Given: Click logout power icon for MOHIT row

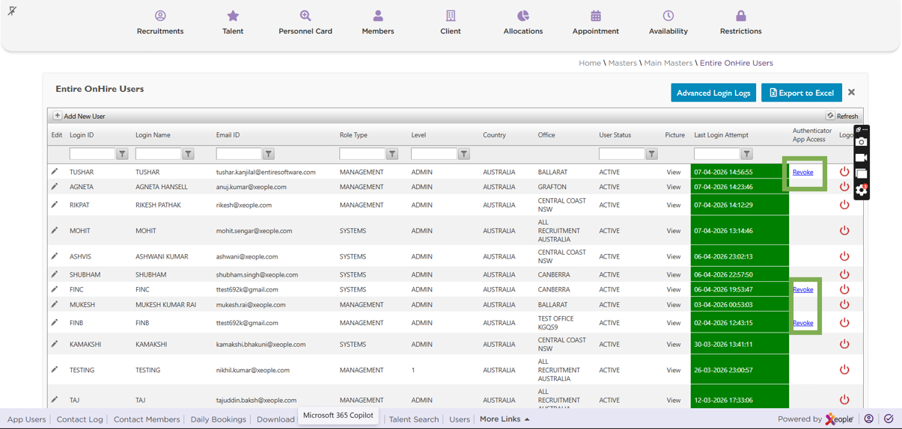Looking at the screenshot, I should point(844,231).
